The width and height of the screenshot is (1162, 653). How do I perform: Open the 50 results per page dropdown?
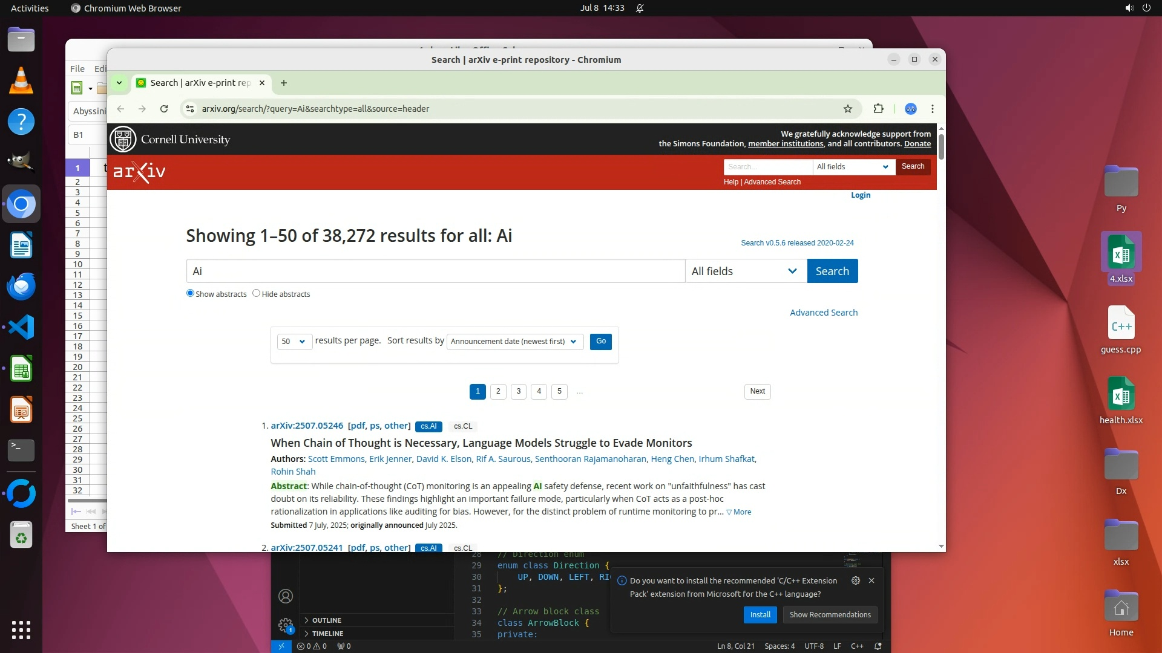(x=294, y=342)
